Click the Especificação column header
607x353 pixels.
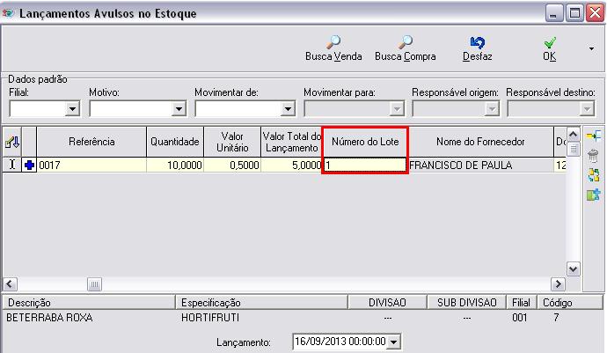[261, 303]
